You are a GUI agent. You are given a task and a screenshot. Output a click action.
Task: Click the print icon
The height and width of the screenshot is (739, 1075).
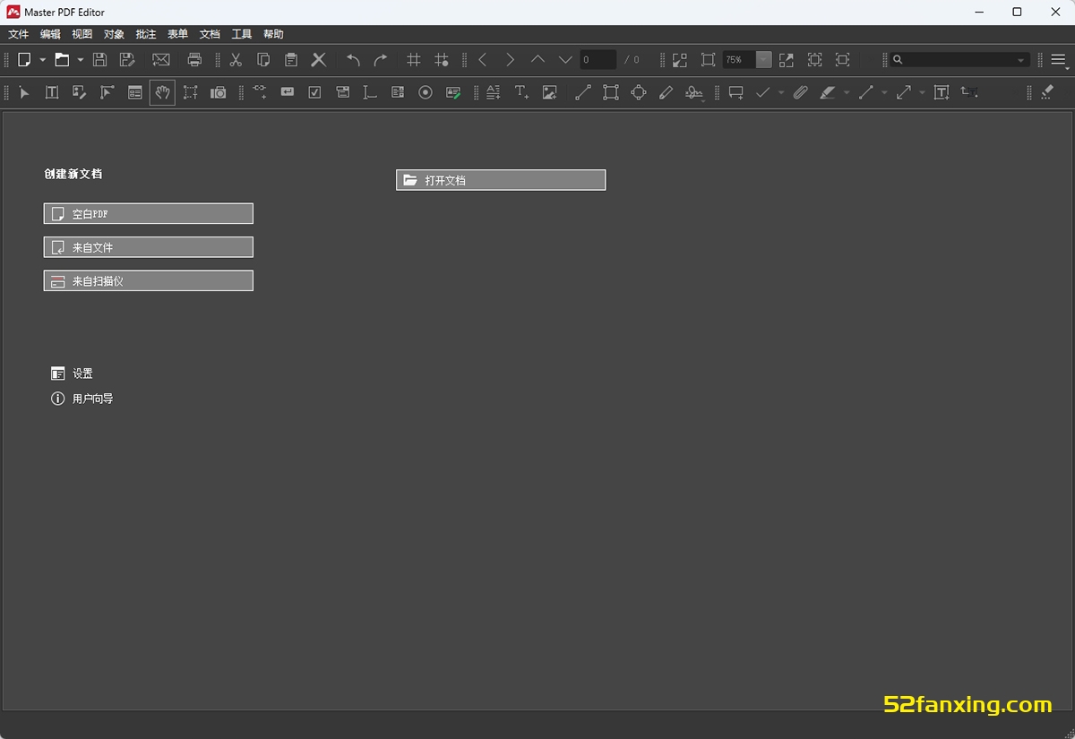tap(194, 60)
